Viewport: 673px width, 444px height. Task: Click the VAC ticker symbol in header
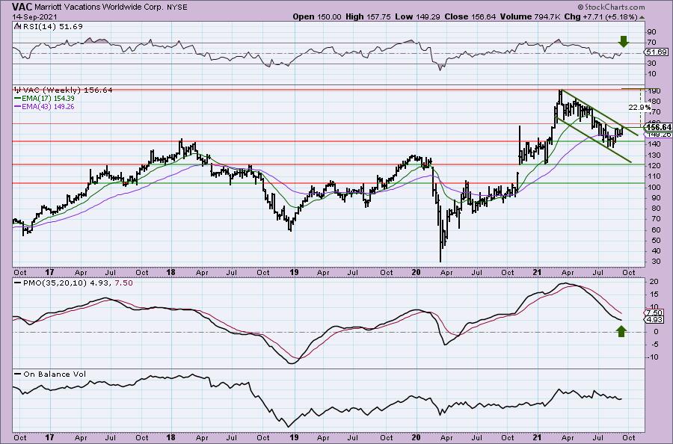[22, 7]
